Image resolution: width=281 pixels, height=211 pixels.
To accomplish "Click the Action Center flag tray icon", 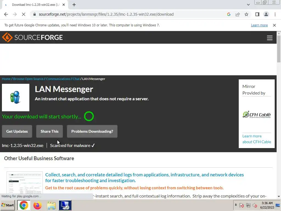I will point(241,205).
